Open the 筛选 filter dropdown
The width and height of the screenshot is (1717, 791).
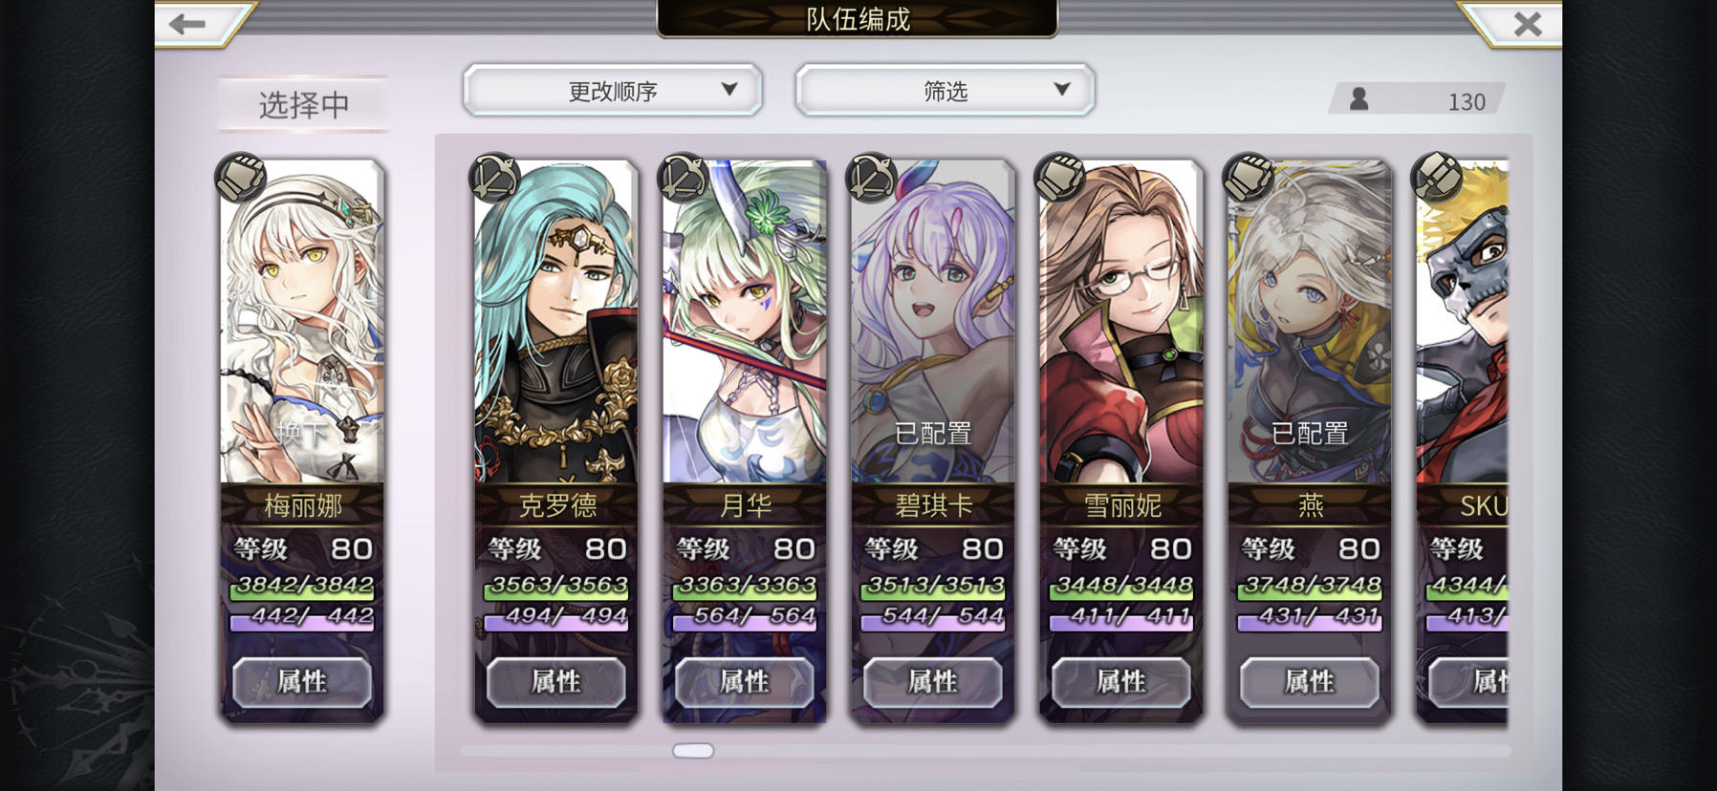tap(945, 91)
